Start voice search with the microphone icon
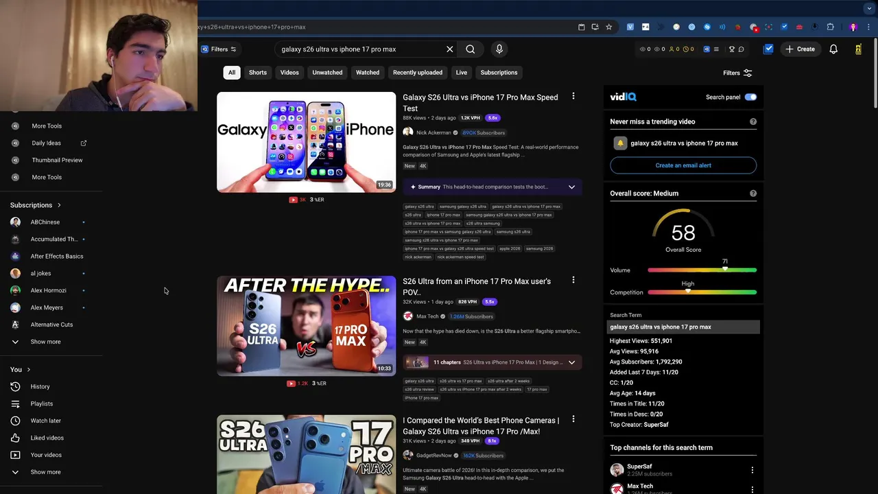This screenshot has height=494, width=878. (x=499, y=49)
